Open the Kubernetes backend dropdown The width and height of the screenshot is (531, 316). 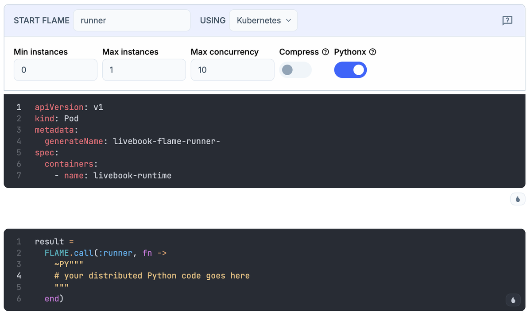(x=263, y=20)
